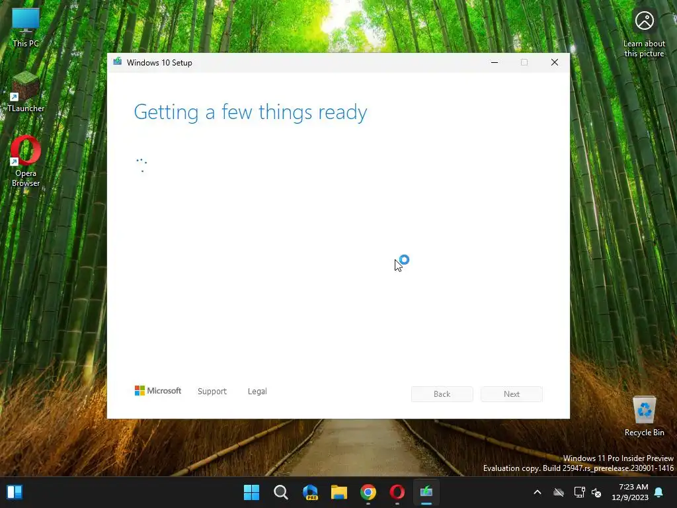Open the Support link in Setup
677x508 pixels.
pos(212,392)
